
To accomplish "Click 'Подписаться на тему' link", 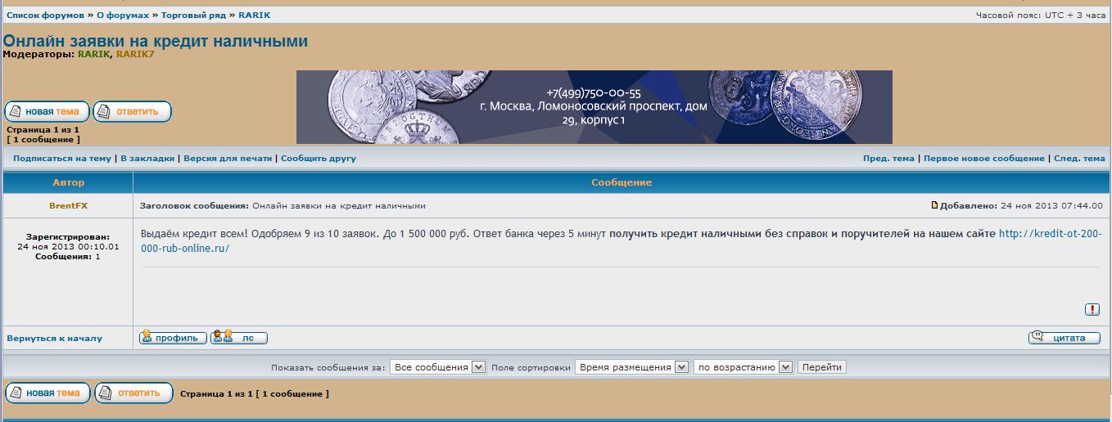I will (x=62, y=159).
